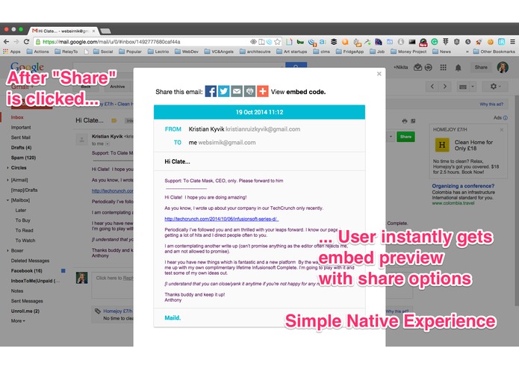Go to the newer conversation arrow

tap(432, 87)
